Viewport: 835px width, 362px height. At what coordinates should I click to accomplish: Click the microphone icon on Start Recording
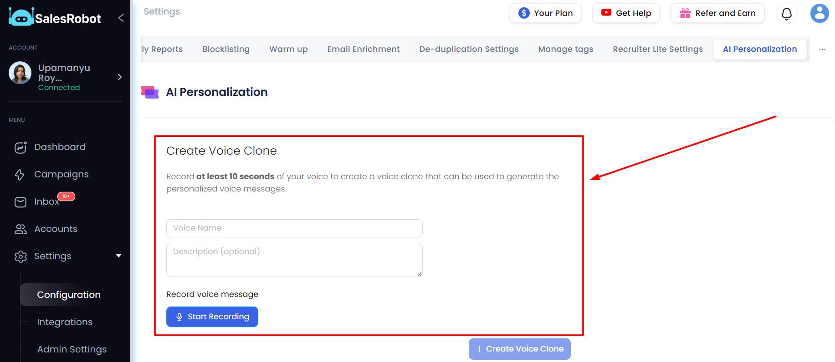tap(179, 317)
